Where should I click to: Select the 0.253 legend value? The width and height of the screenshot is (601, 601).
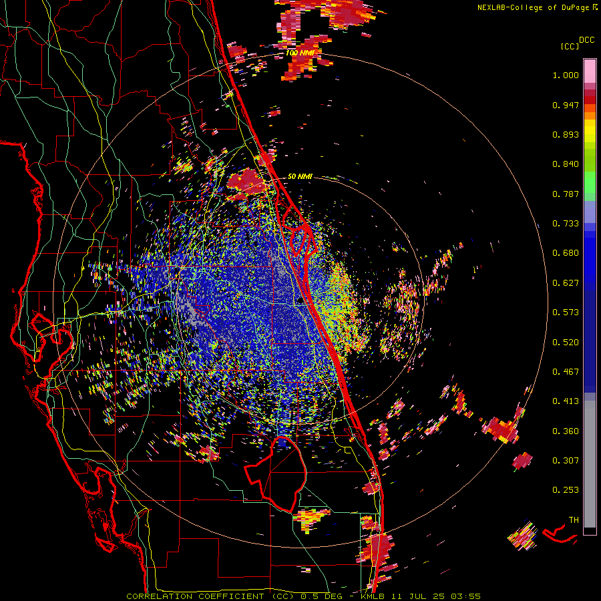click(x=566, y=490)
